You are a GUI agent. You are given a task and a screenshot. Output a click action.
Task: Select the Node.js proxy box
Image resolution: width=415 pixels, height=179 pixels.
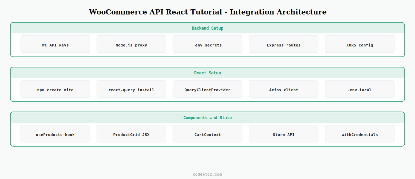pos(131,44)
